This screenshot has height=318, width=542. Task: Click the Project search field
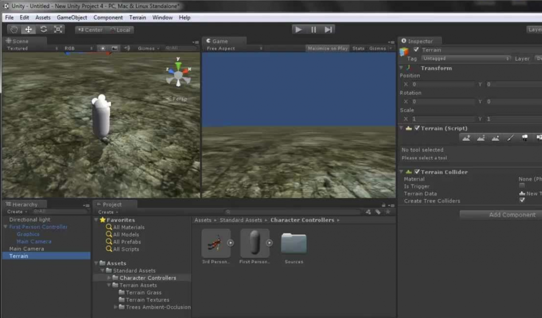(294, 212)
